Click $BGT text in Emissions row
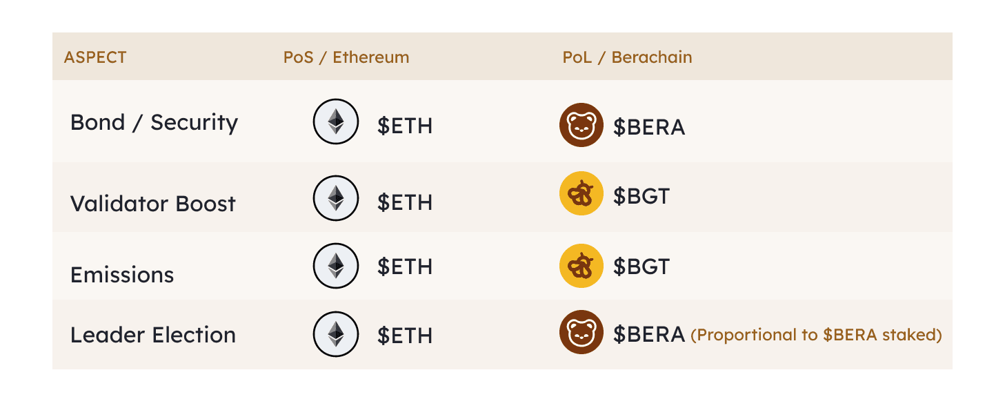985x417 pixels. [641, 266]
